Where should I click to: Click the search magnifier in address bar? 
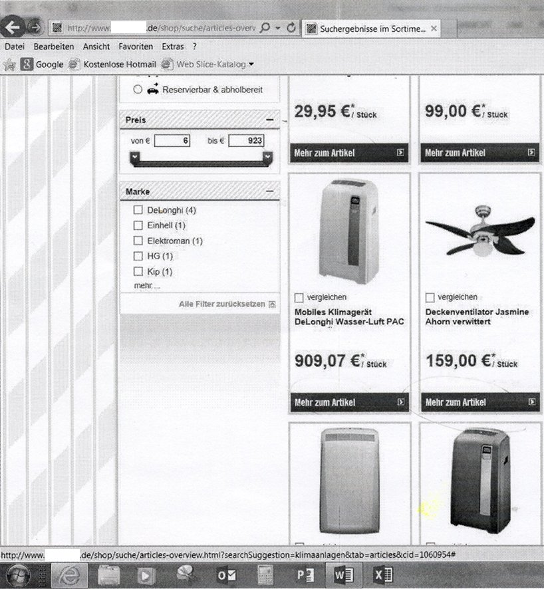pos(265,28)
